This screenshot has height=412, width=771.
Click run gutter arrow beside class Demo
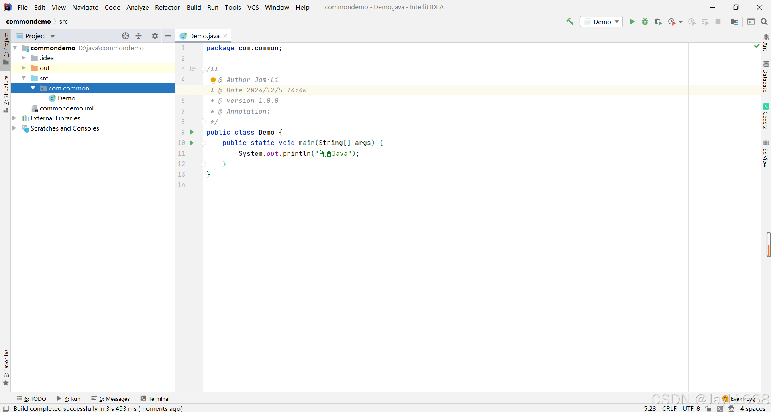(192, 132)
